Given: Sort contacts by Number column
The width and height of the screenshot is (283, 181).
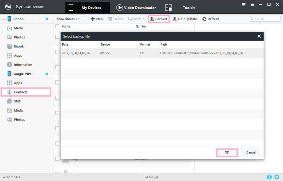Looking at the screenshot, I should pos(141,26).
